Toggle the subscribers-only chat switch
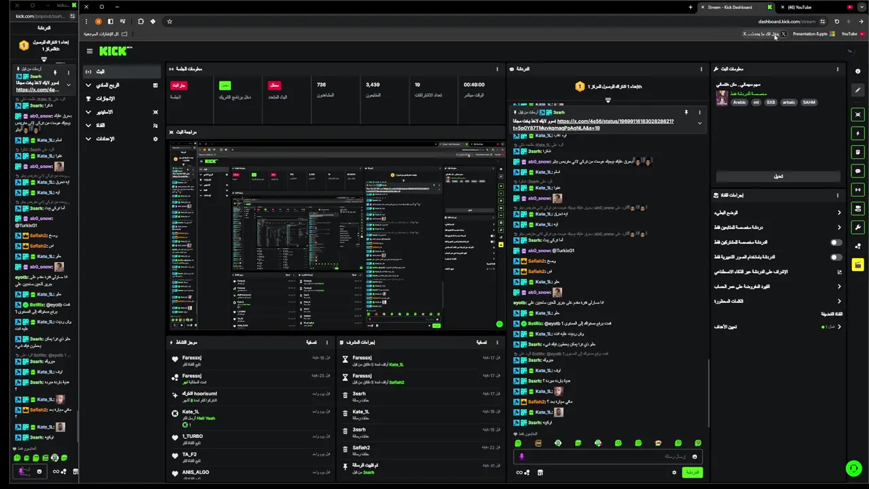This screenshot has width=869, height=489. [x=836, y=242]
